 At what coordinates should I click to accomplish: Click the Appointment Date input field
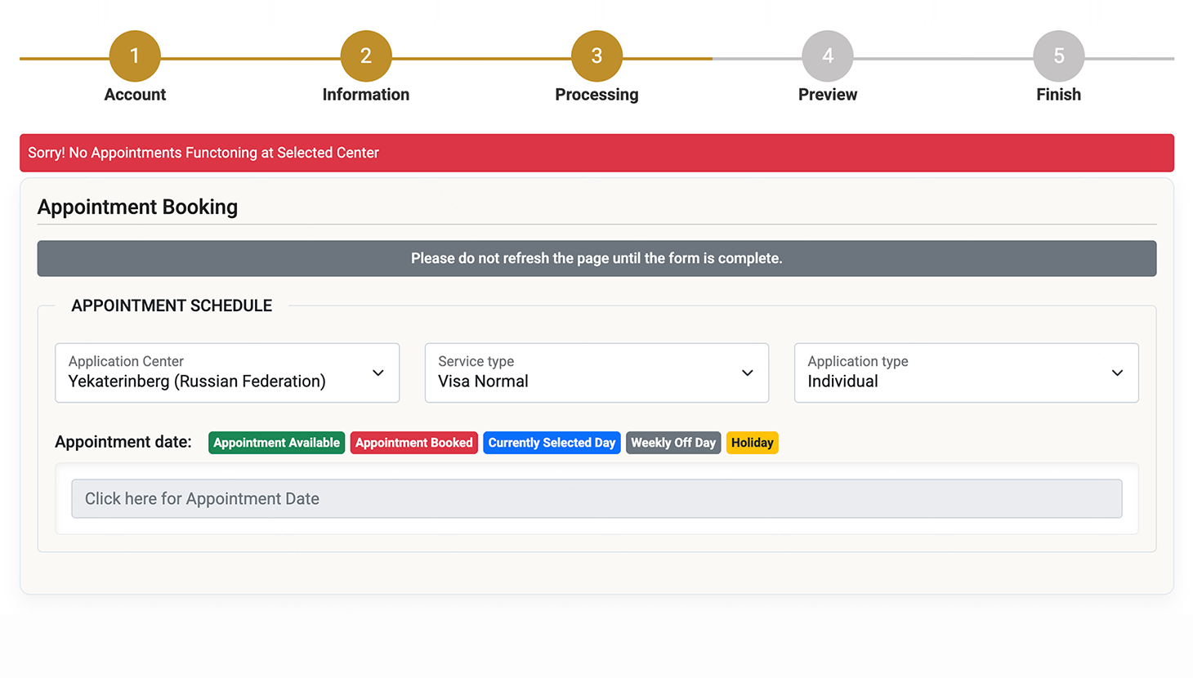pyautogui.click(x=596, y=499)
